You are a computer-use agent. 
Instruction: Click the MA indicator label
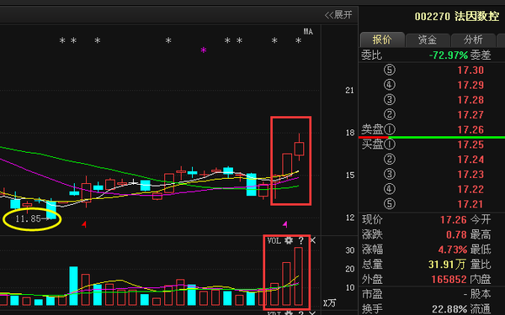pos(308,32)
